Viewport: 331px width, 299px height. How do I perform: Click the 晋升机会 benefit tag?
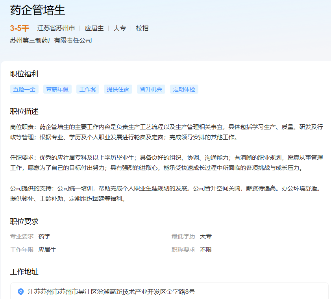click(x=151, y=89)
